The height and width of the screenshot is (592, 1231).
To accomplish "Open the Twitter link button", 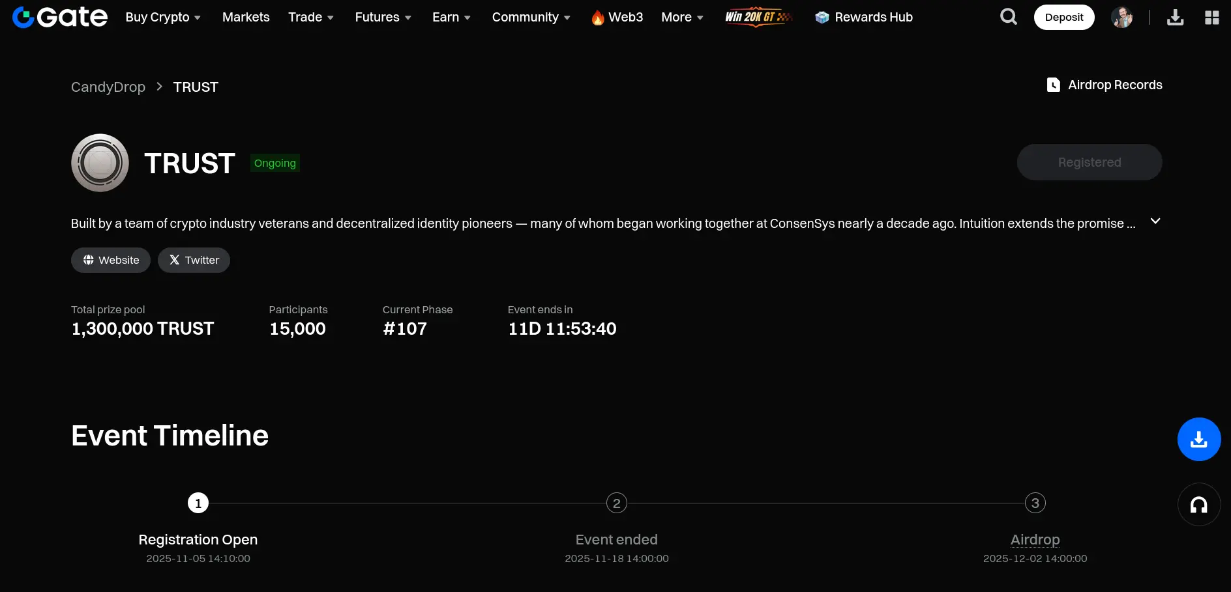I will pyautogui.click(x=194, y=260).
